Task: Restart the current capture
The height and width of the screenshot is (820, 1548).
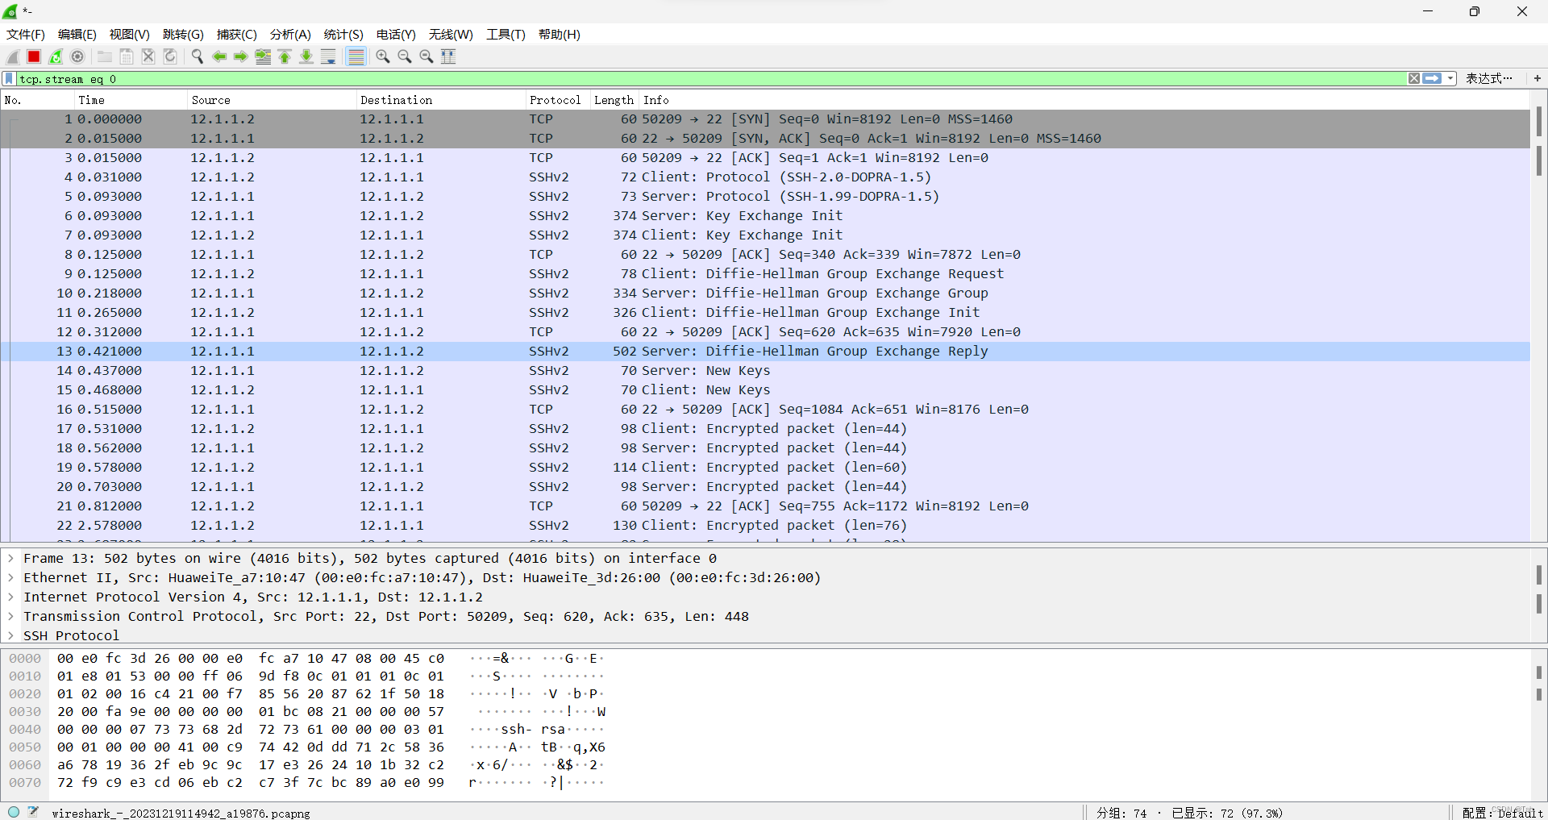Action: (56, 56)
